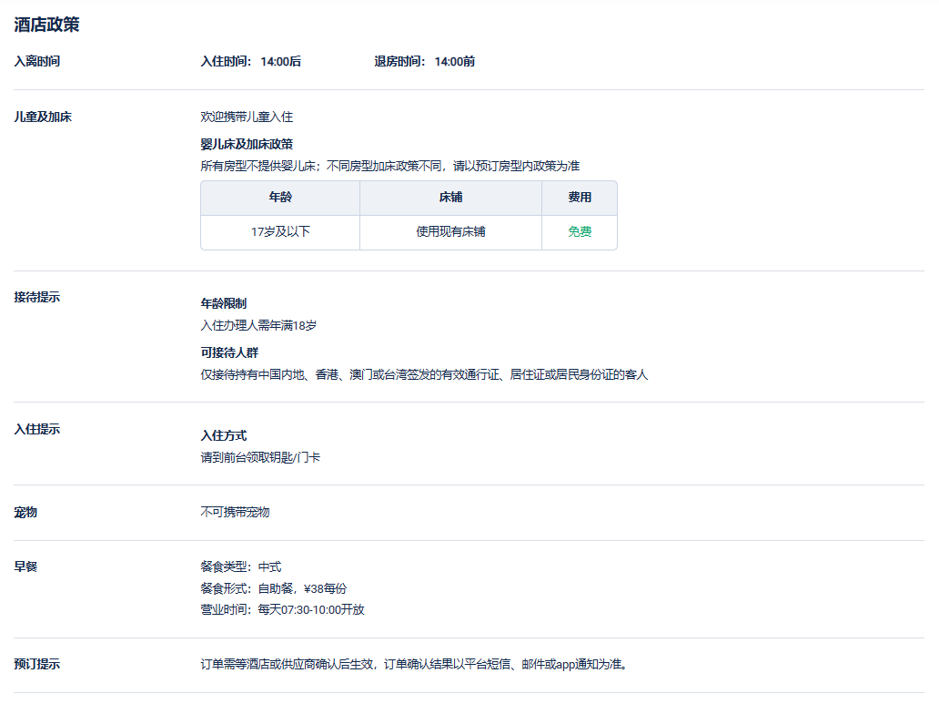
Task: Select the 入住时间 14:00后 text
Action: [x=250, y=62]
